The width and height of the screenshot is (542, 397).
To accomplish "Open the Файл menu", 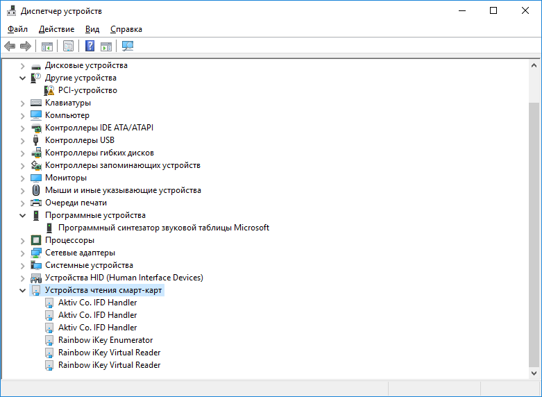I will 17,29.
